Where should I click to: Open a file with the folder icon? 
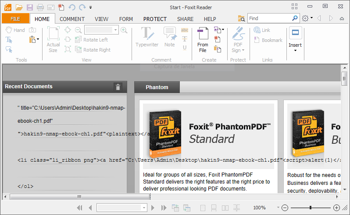[x=19, y=7]
